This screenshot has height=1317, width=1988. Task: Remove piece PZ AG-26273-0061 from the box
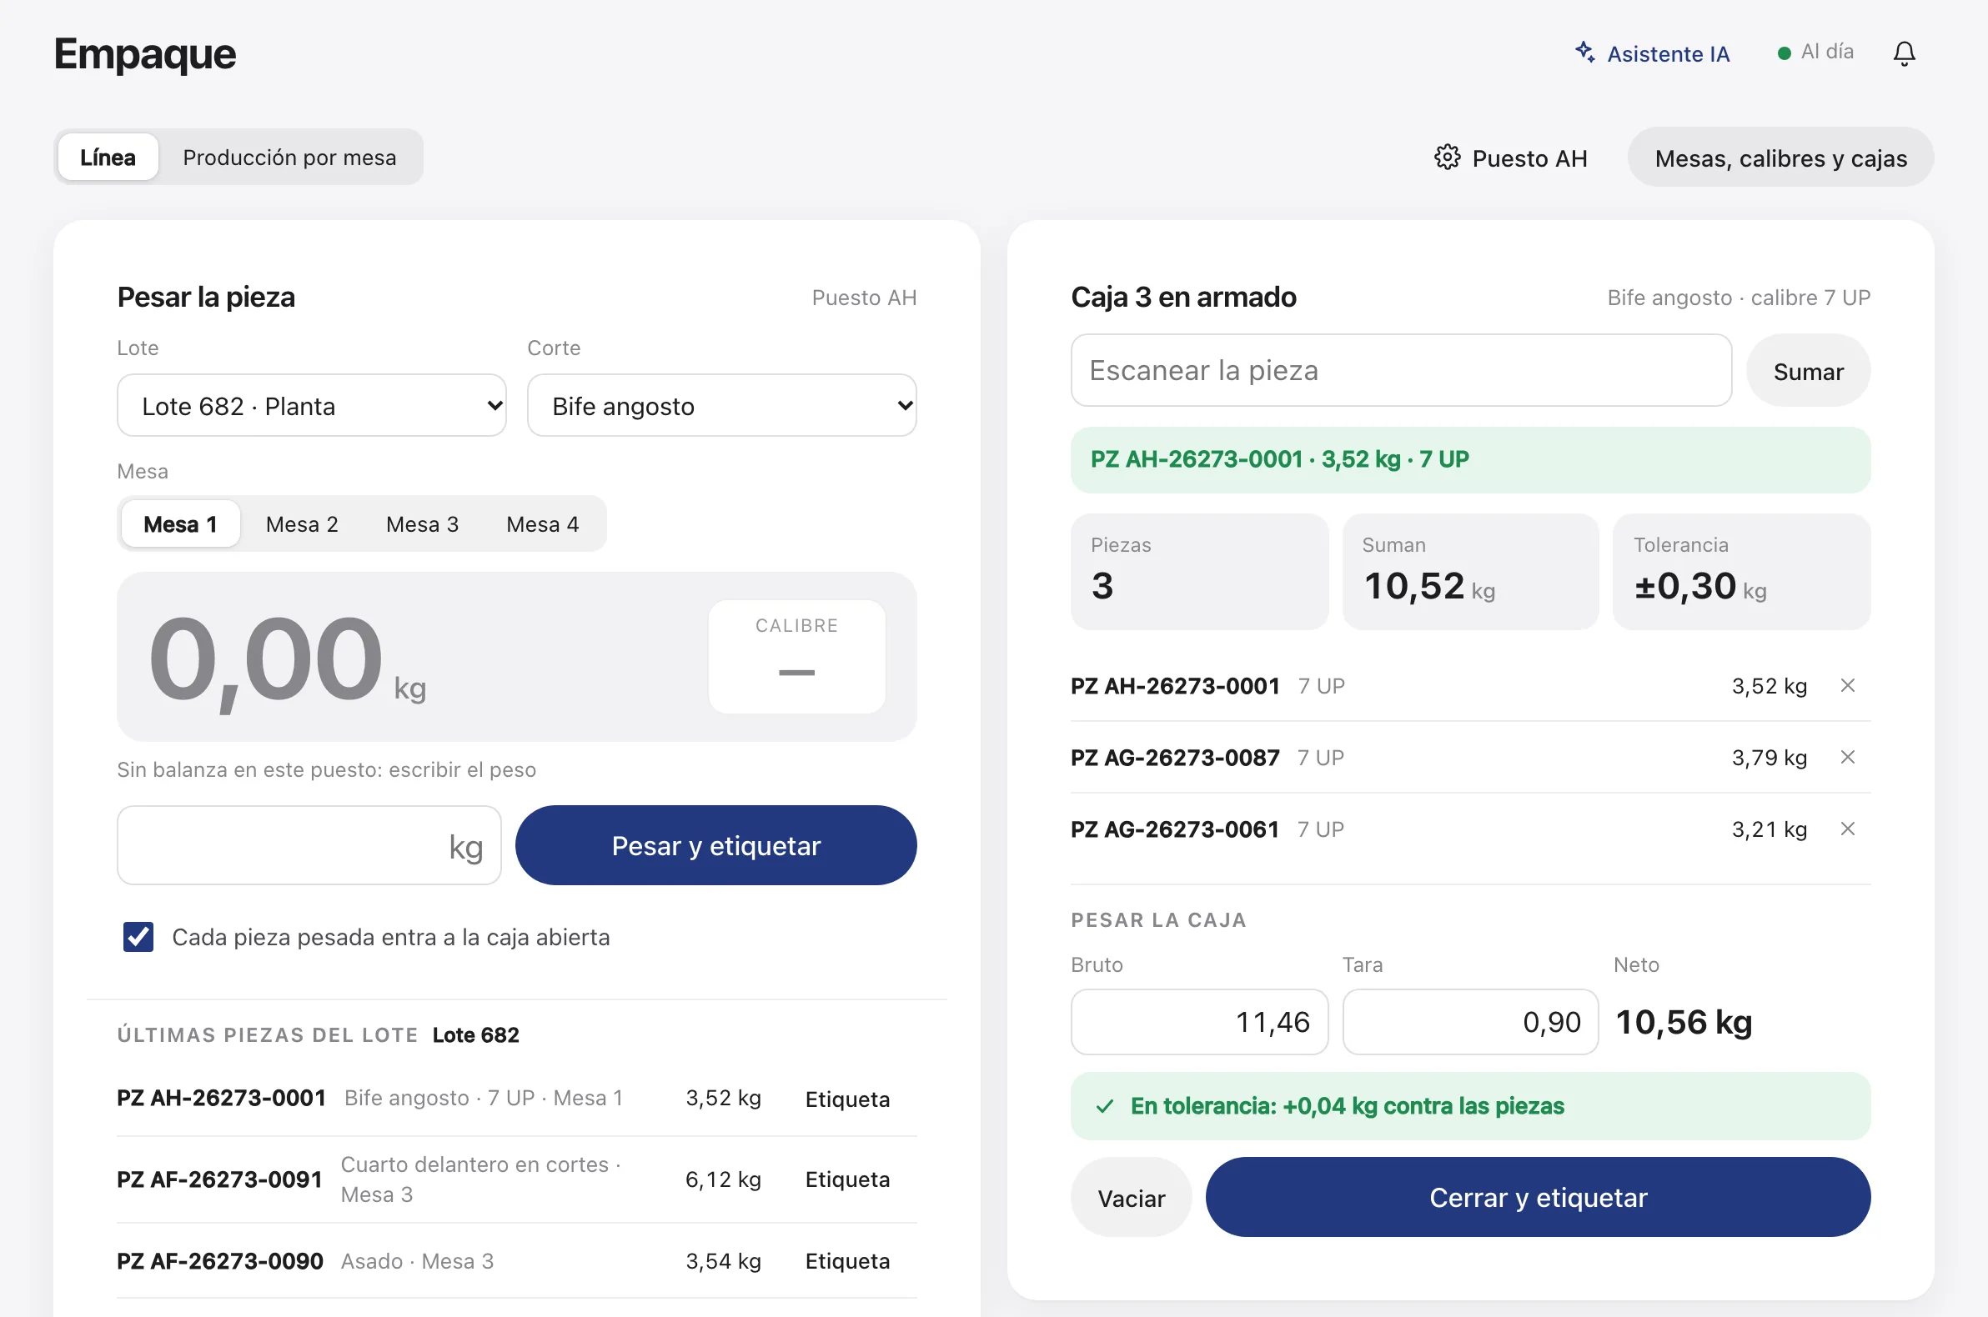pos(1847,829)
